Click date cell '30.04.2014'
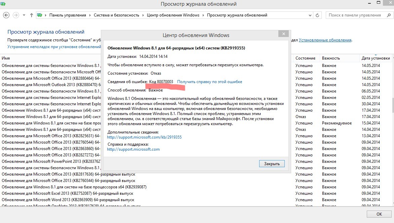This screenshot has height=223, width=394. (x=370, y=104)
